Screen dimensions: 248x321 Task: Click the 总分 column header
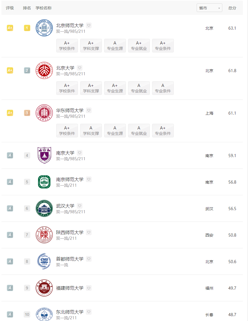tap(232, 8)
